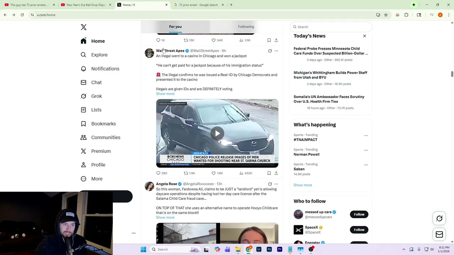Screen dimensions: 454x255
Task: Follow the messed up cars account
Action: pyautogui.click(x=359, y=214)
